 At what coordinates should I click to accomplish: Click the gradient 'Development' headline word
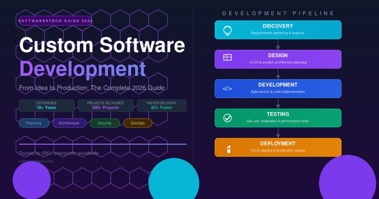(83, 69)
